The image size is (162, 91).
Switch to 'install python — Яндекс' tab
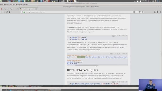(9, 9)
